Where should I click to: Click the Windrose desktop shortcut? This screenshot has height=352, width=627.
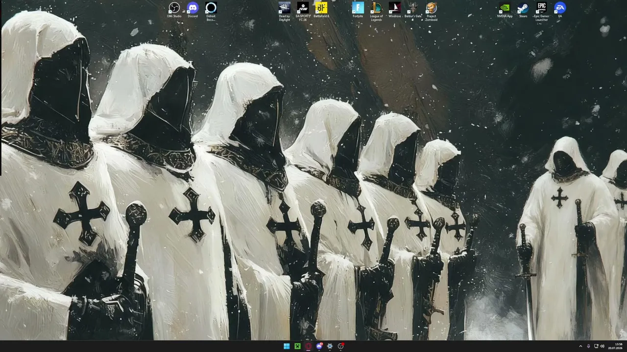click(x=395, y=10)
